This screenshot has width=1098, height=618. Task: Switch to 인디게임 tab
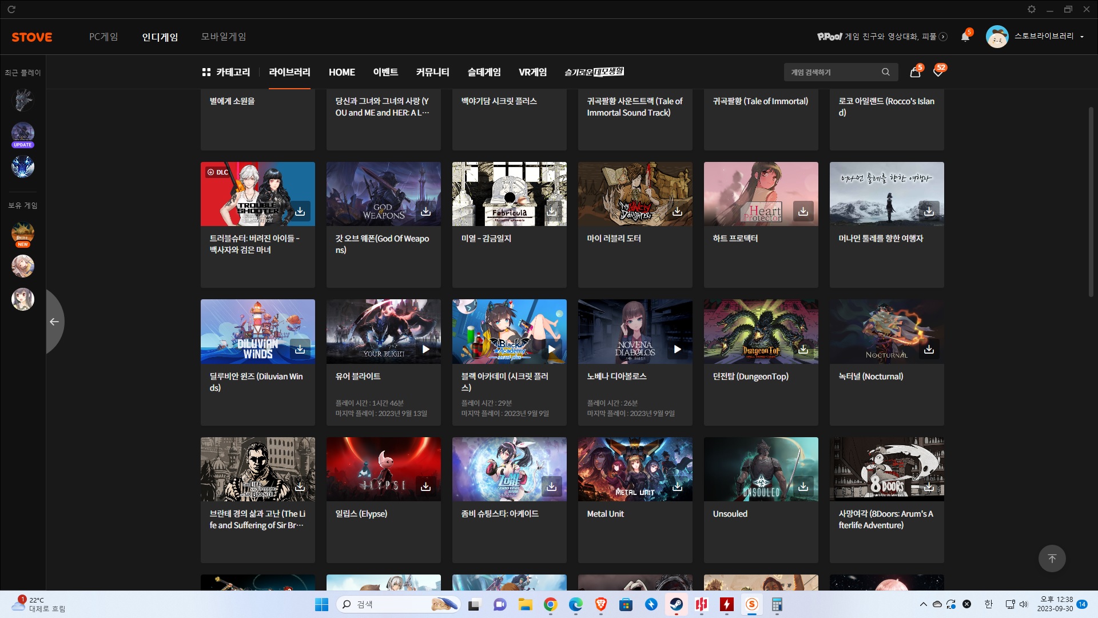click(x=160, y=37)
